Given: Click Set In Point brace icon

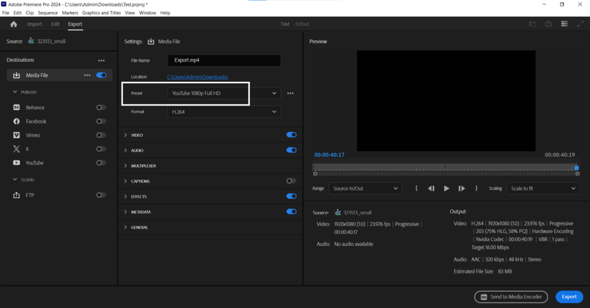Looking at the screenshot, I should point(416,189).
